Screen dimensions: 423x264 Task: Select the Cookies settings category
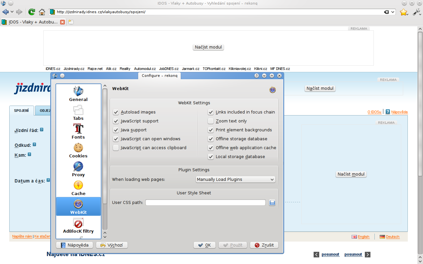[78, 150]
